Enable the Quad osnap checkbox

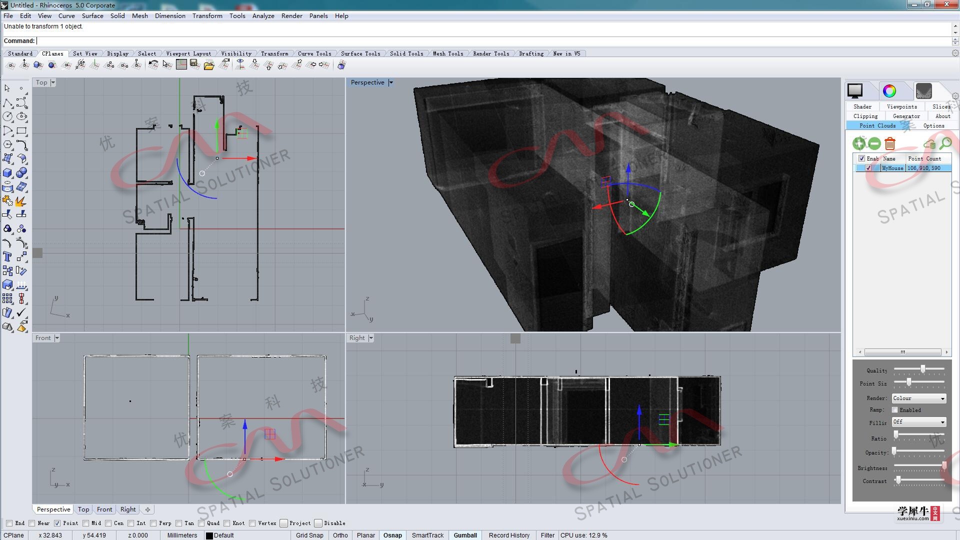point(201,523)
